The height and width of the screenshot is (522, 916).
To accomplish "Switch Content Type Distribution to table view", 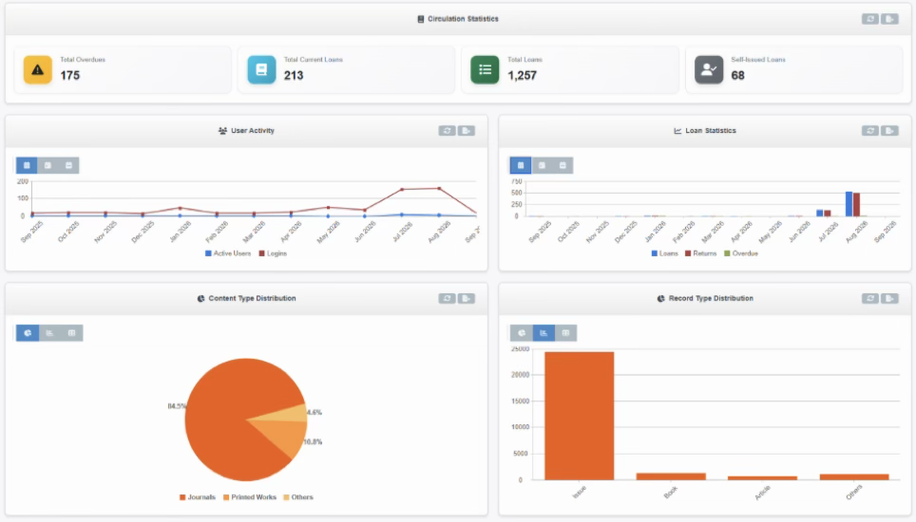I will pyautogui.click(x=72, y=333).
